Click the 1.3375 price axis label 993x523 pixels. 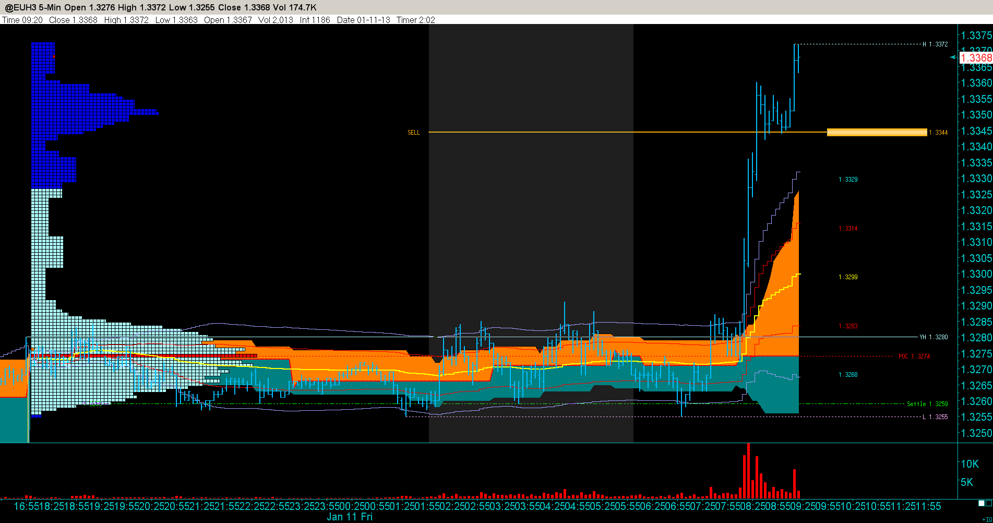[976, 35]
